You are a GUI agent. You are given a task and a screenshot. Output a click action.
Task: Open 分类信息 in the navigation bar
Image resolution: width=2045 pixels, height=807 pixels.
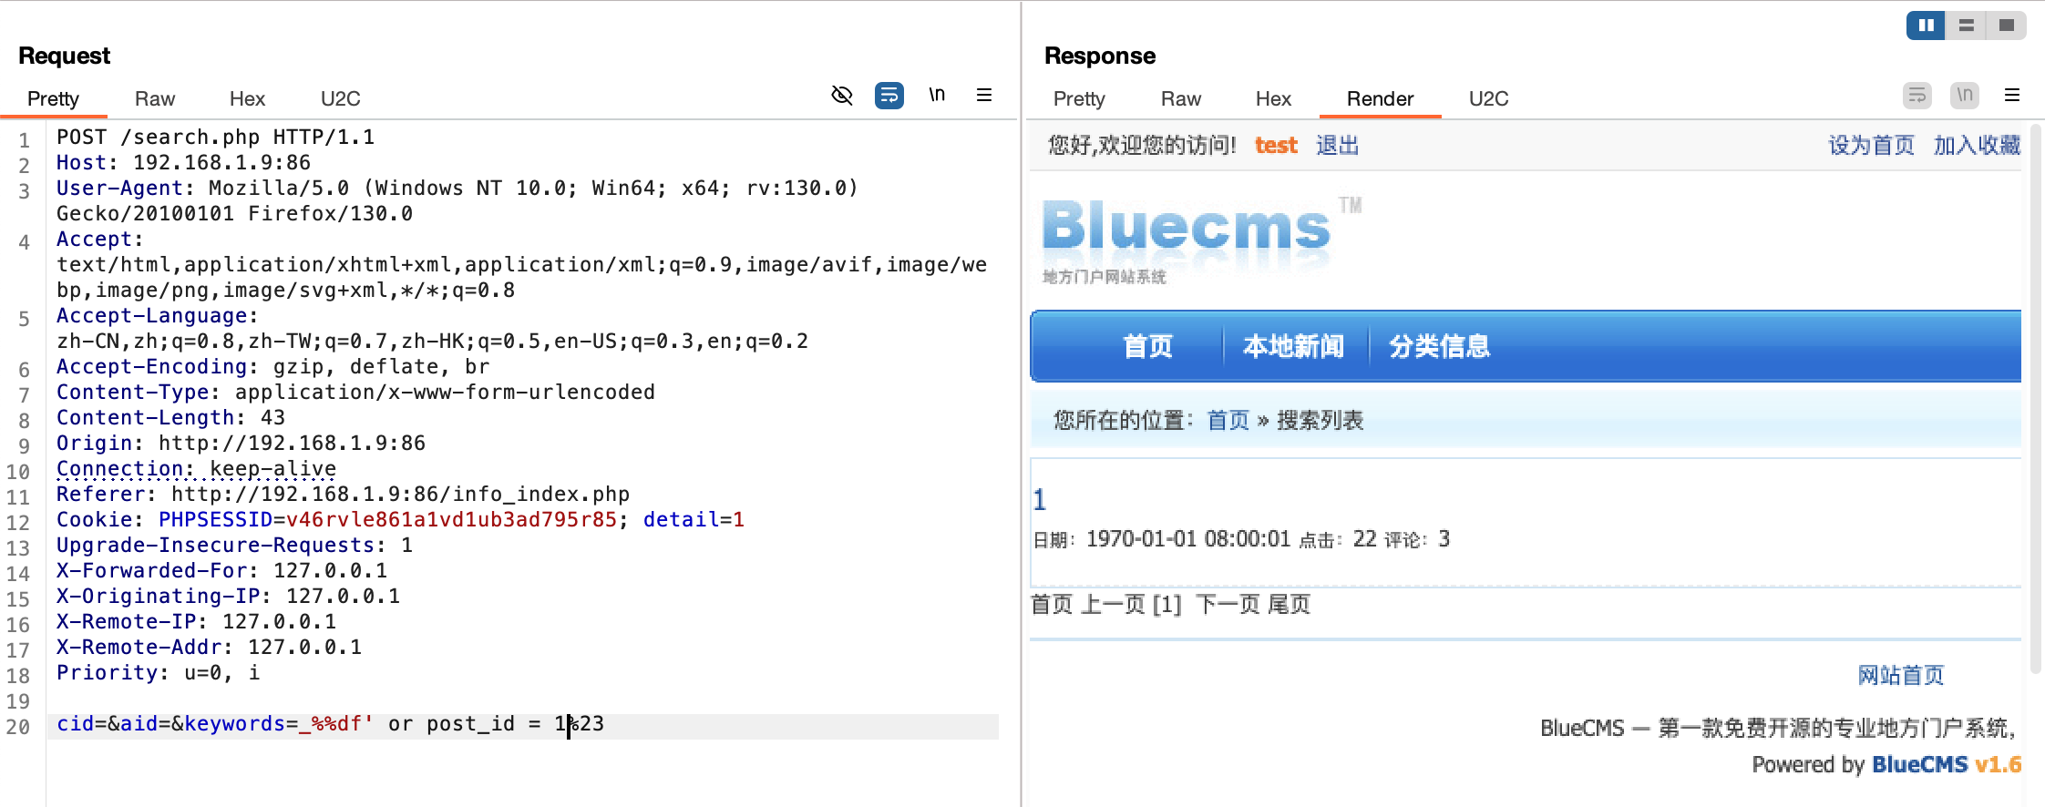click(x=1440, y=346)
